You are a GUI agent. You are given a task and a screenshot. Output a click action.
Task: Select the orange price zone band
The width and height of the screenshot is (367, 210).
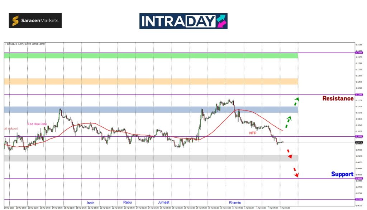151,81
